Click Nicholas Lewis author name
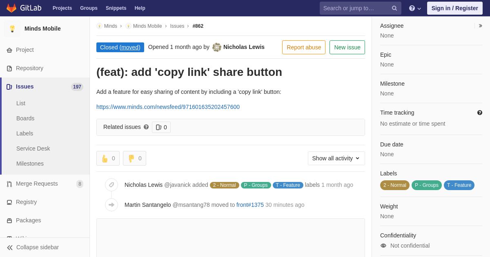490x257 pixels. pos(244,47)
